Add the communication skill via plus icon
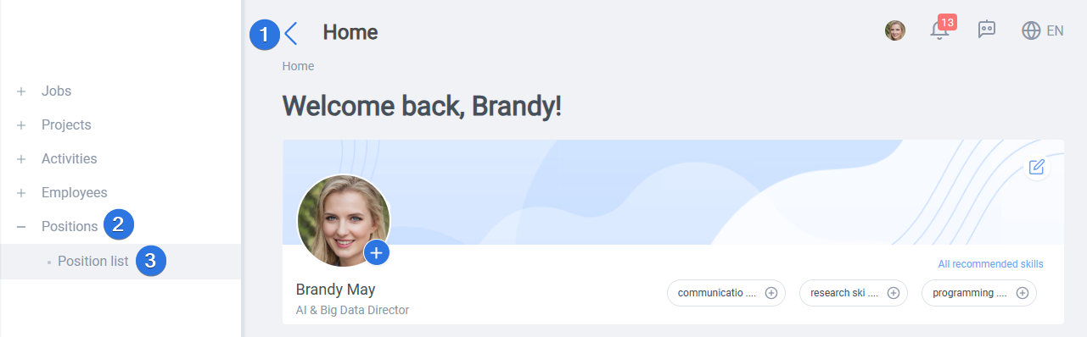This screenshot has width=1087, height=337. pyautogui.click(x=771, y=293)
